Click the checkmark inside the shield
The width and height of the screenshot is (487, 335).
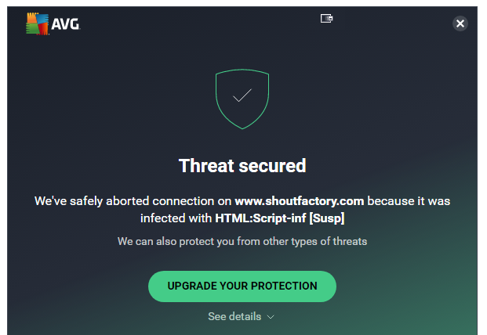(x=242, y=95)
